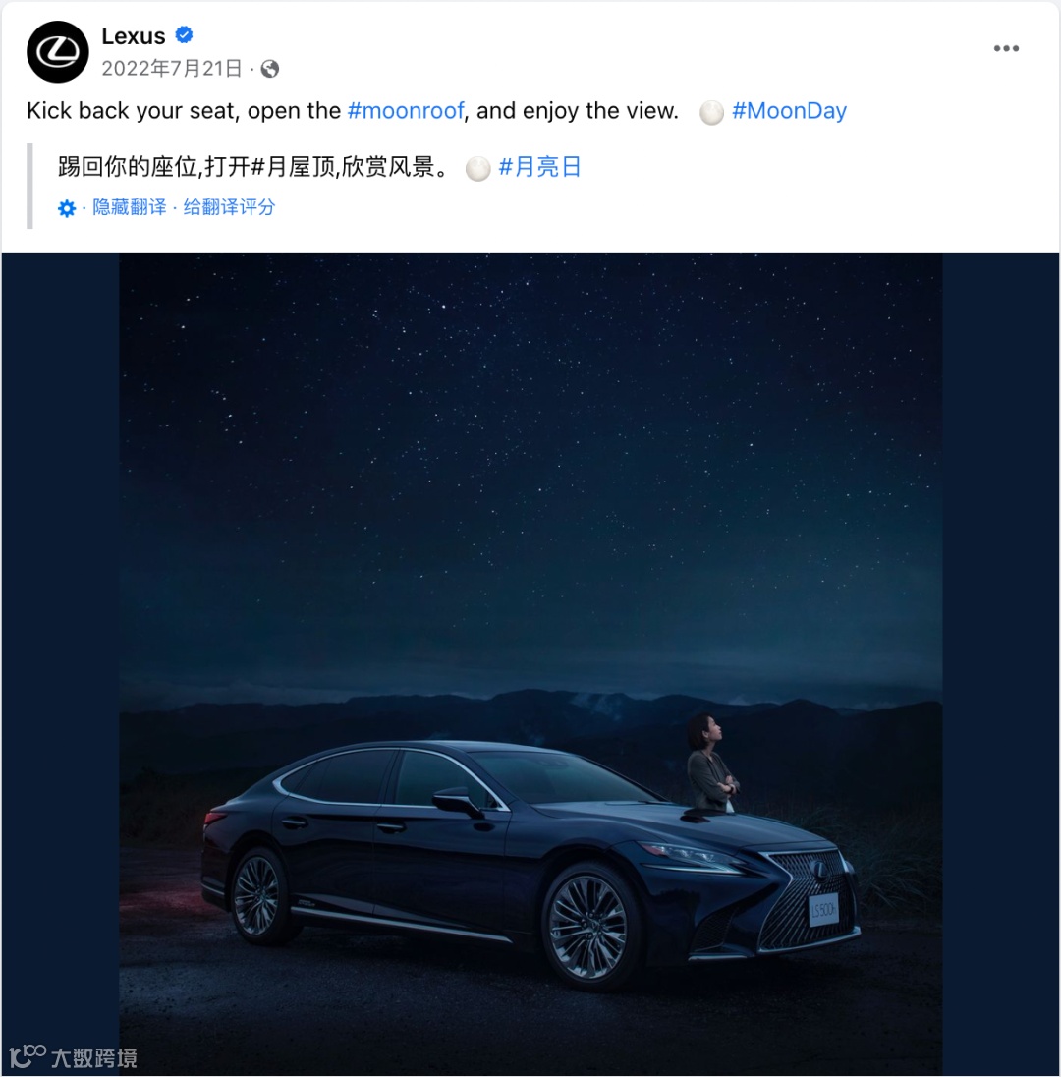Click the watermark logo at bottom left

[28, 1055]
